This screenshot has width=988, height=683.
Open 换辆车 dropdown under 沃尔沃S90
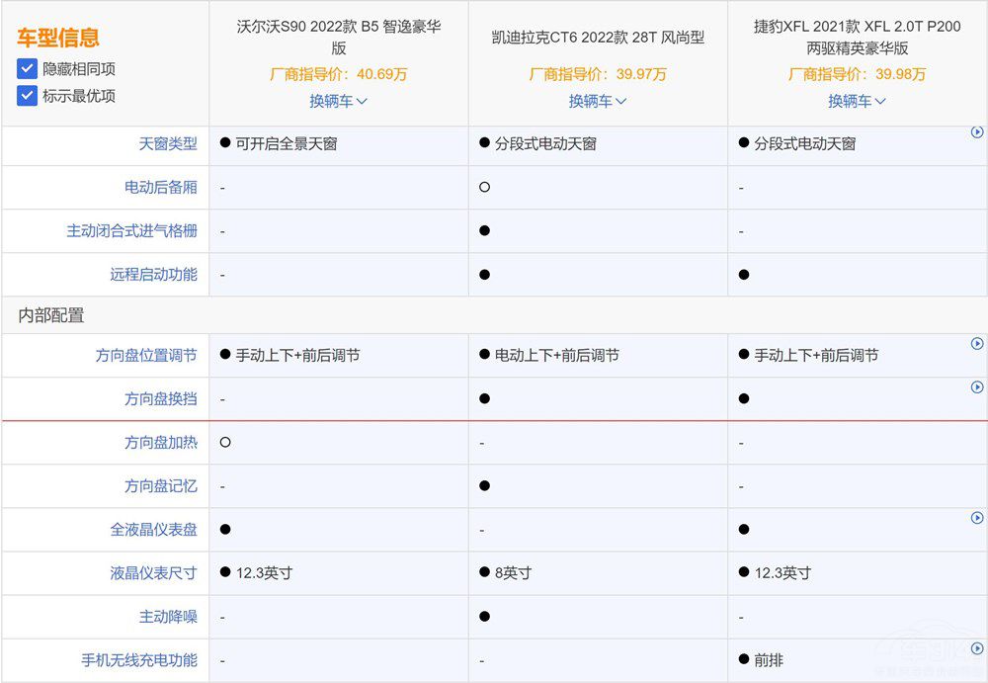pos(337,101)
